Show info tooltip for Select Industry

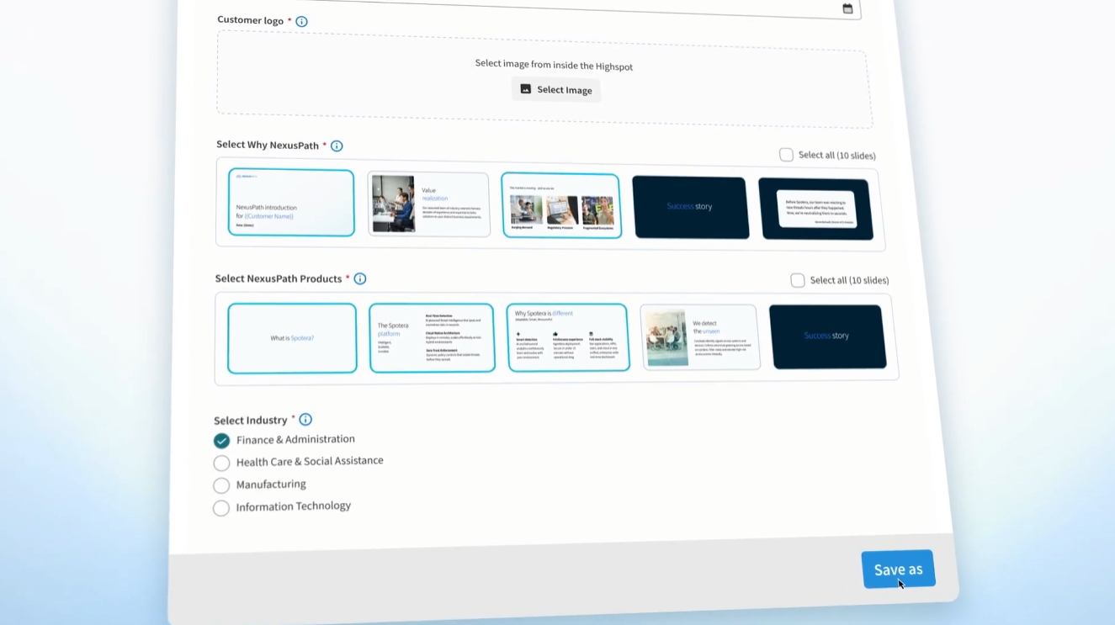pyautogui.click(x=305, y=419)
